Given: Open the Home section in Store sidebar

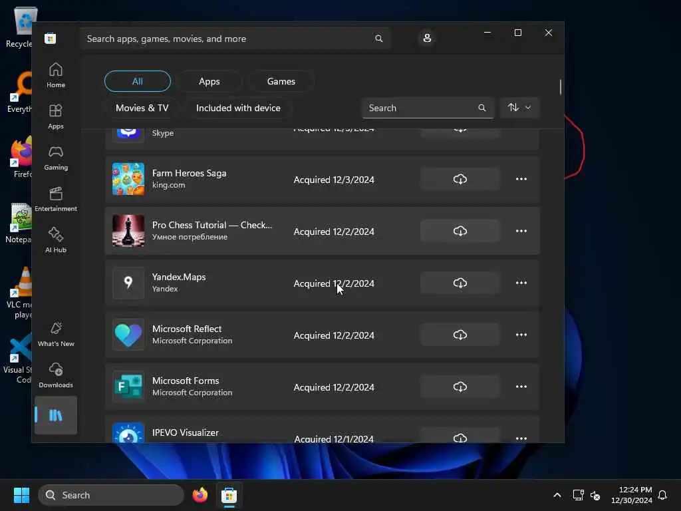Looking at the screenshot, I should coord(56,75).
